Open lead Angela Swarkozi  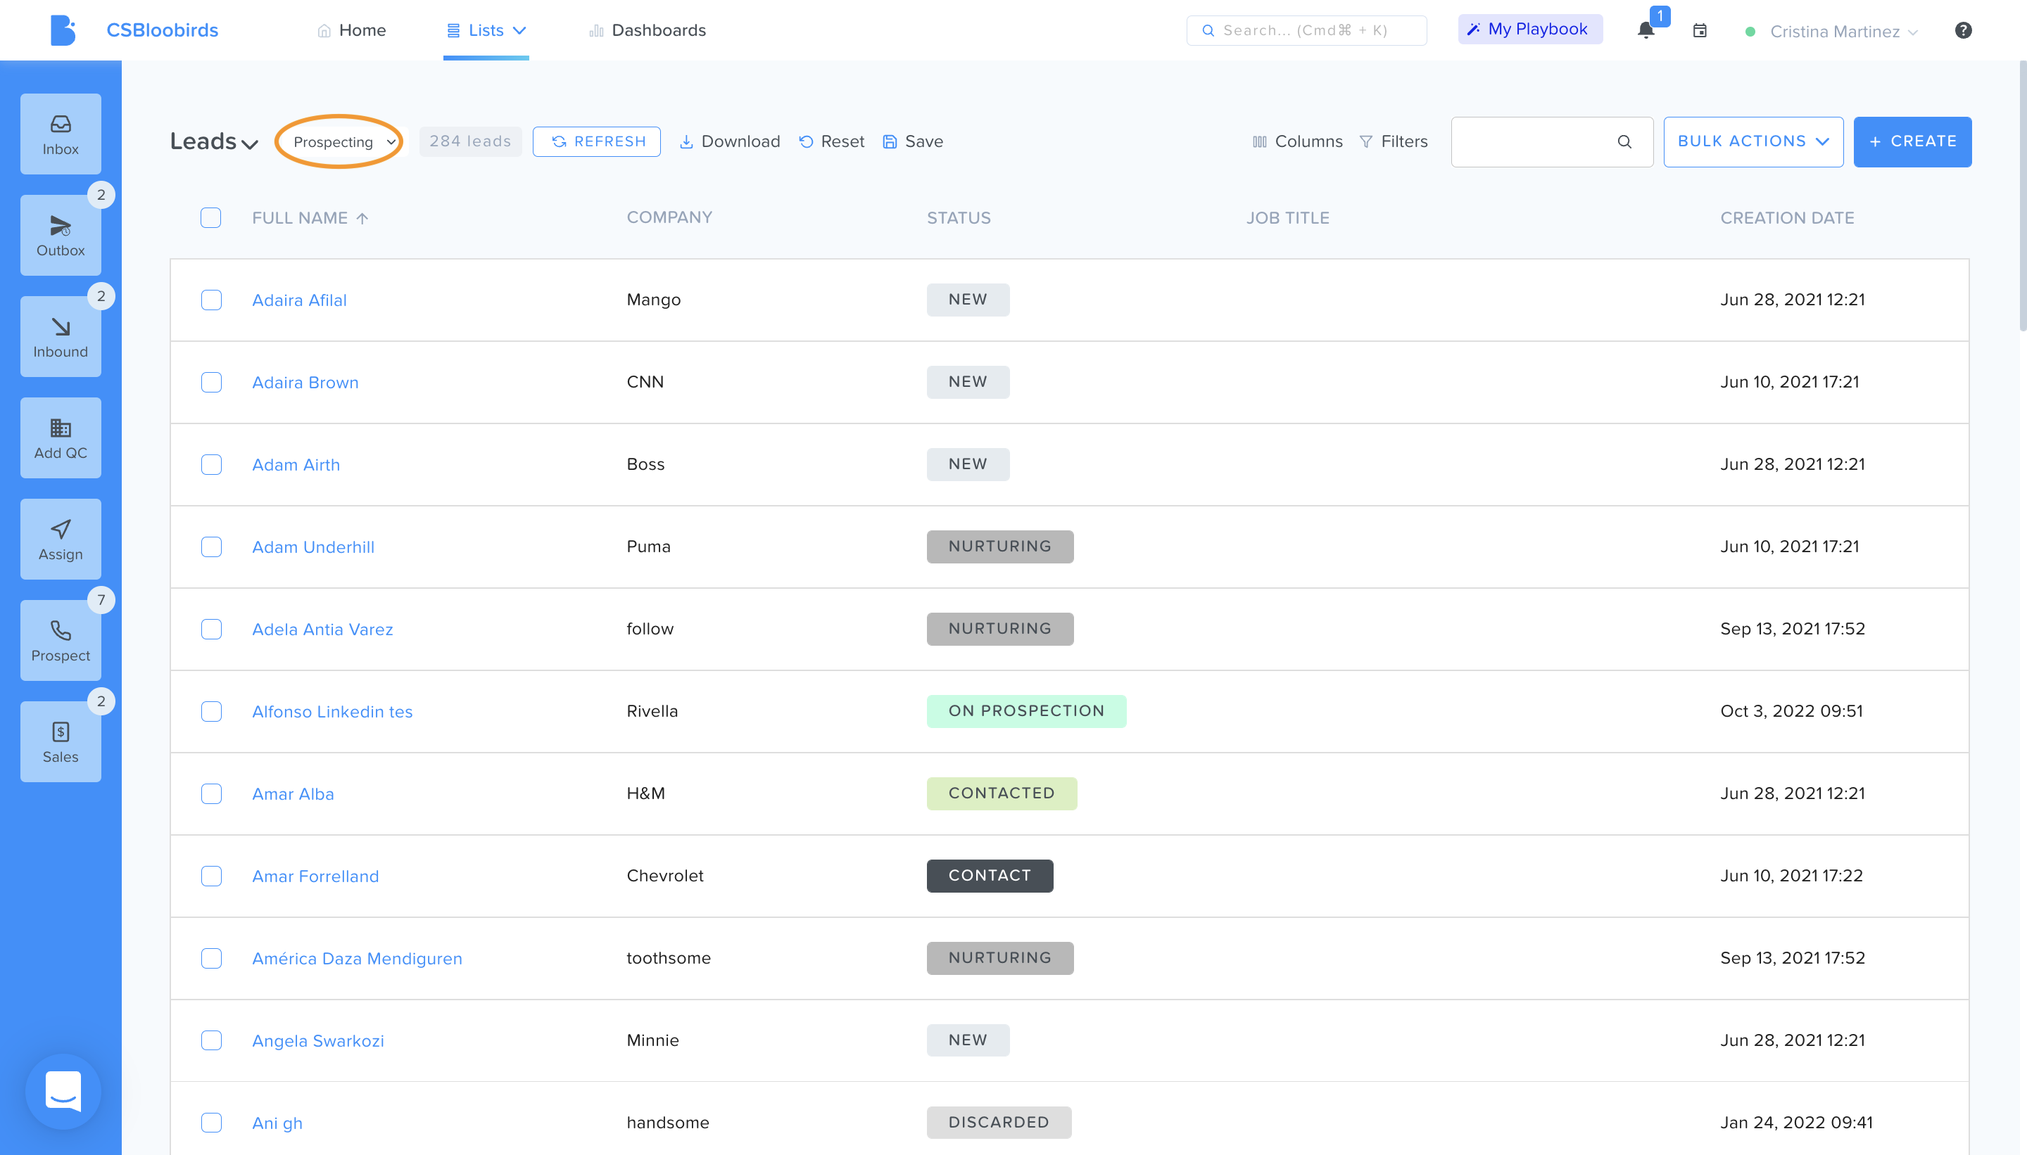(318, 1041)
